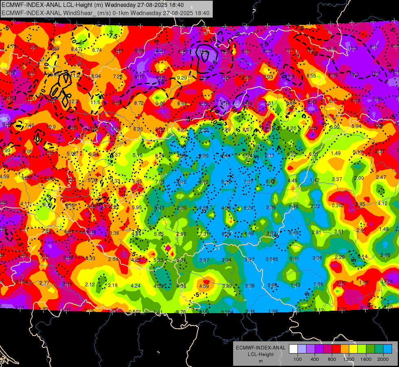Click the map value '6.90'

[203, 156]
